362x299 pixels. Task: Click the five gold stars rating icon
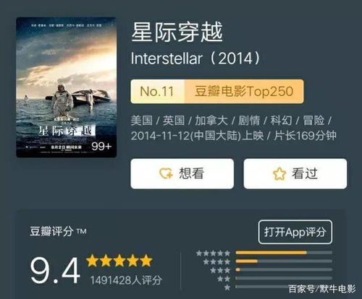point(119,261)
